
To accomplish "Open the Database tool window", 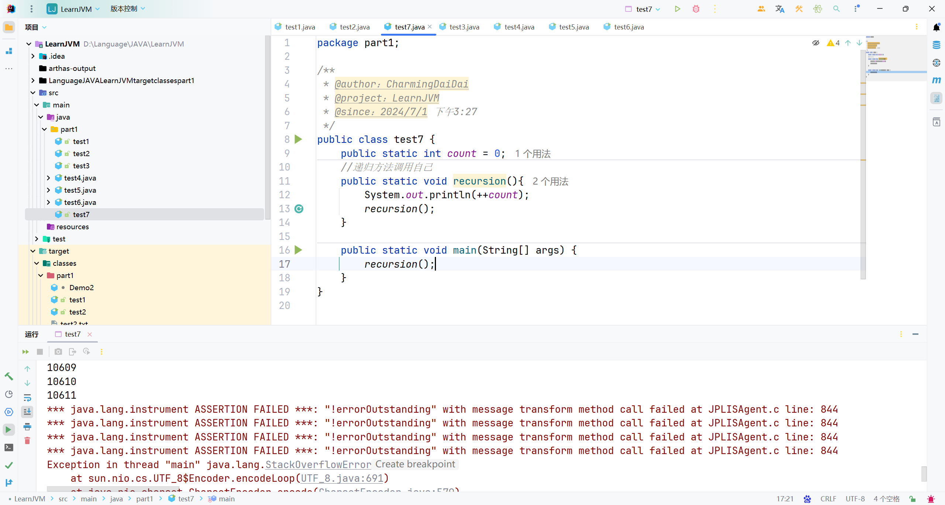I will 937,45.
